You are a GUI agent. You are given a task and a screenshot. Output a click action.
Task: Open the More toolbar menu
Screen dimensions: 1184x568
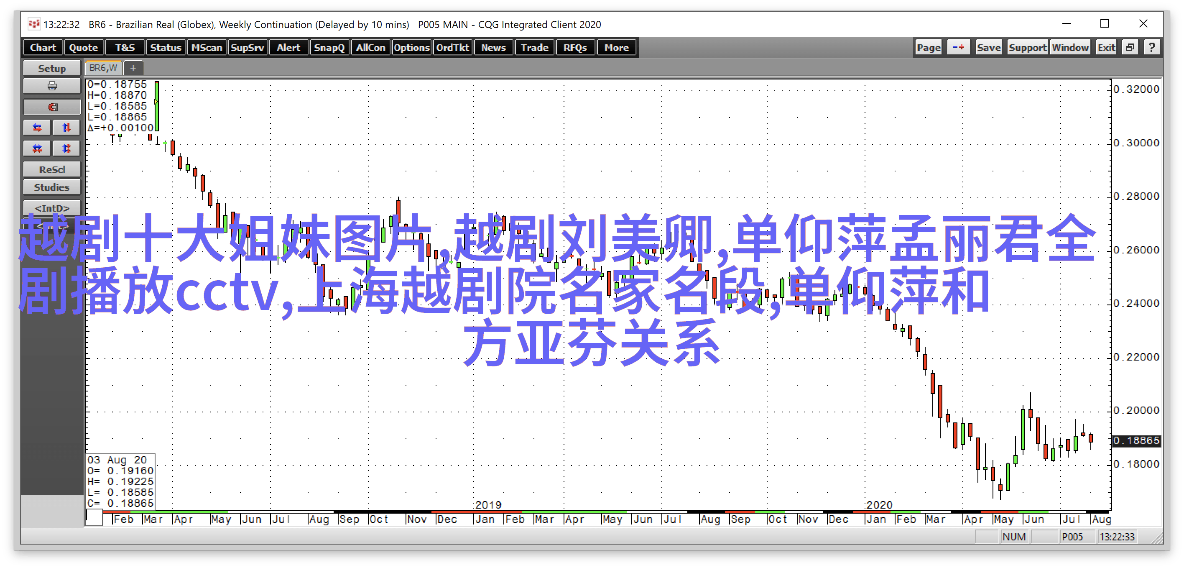(616, 47)
